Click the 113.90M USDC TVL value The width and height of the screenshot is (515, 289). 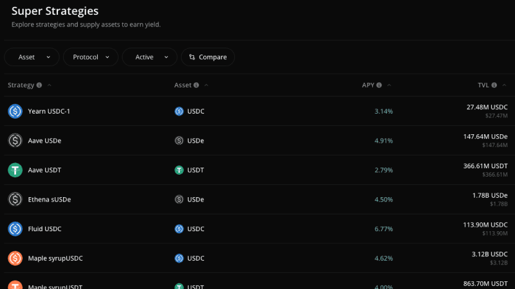coord(485,225)
